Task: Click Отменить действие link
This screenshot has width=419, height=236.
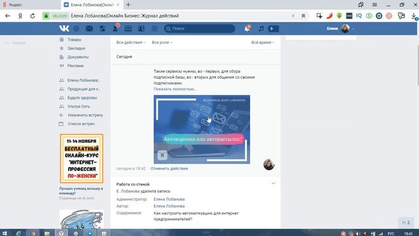Action: (x=169, y=168)
